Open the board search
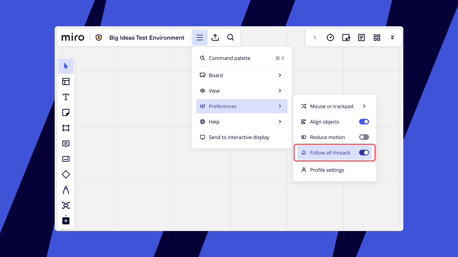 pyautogui.click(x=230, y=37)
